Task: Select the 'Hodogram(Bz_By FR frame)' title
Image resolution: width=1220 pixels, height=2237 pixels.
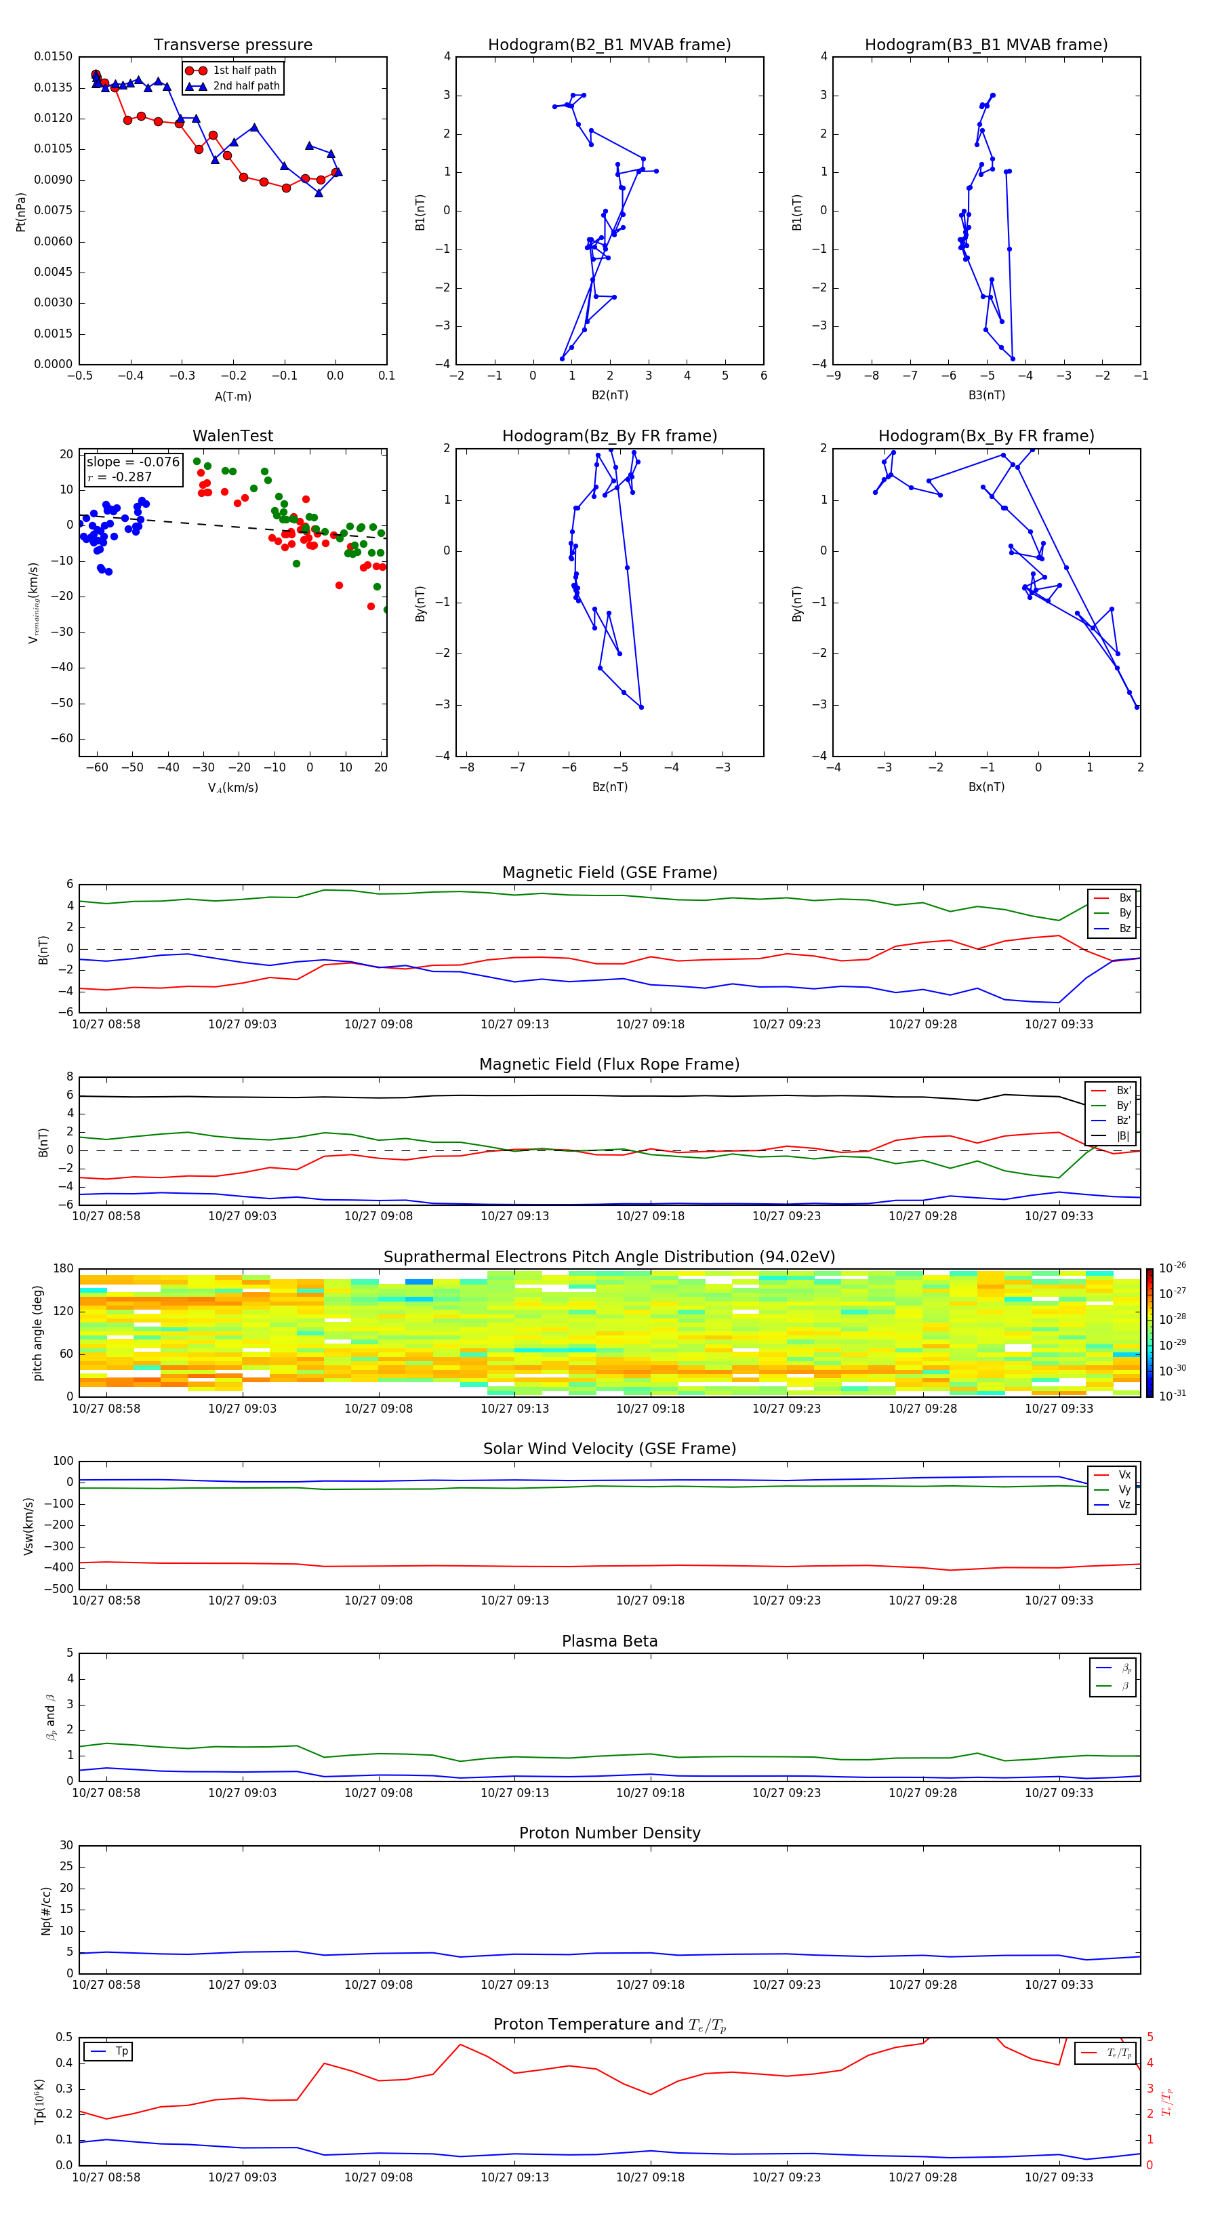Action: tap(609, 436)
